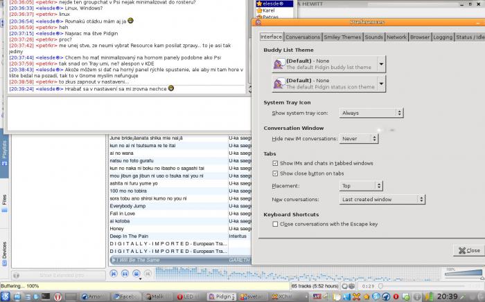This screenshot has width=485, height=302.
Task: Open the Buddy List Theme dropdown
Action: 328,64
